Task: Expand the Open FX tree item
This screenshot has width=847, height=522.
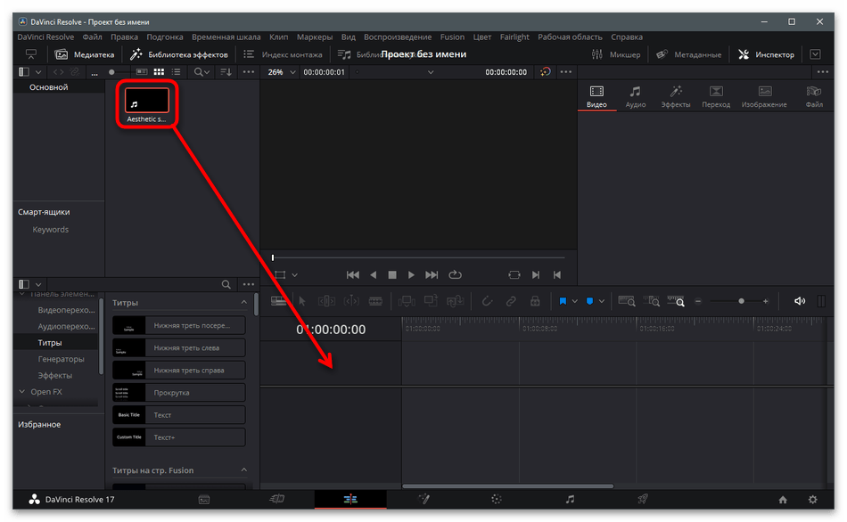Action: (22, 391)
